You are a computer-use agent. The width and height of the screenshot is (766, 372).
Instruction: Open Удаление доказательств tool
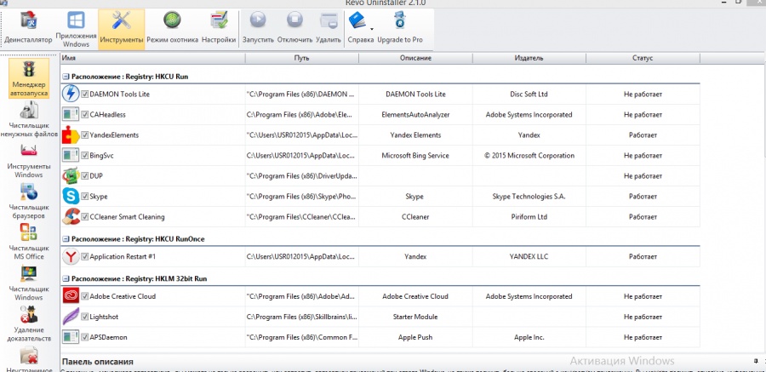coord(29,323)
